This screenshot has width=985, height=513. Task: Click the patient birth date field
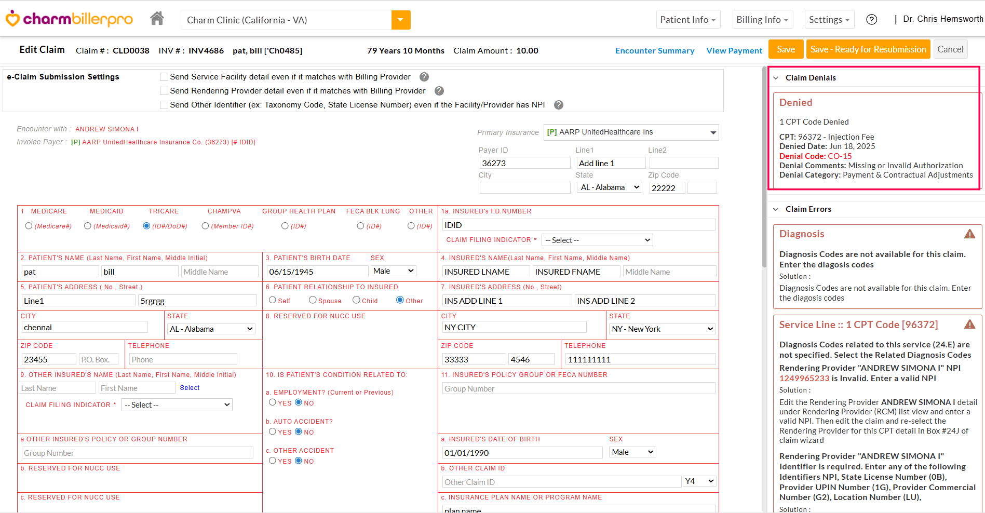coord(317,272)
